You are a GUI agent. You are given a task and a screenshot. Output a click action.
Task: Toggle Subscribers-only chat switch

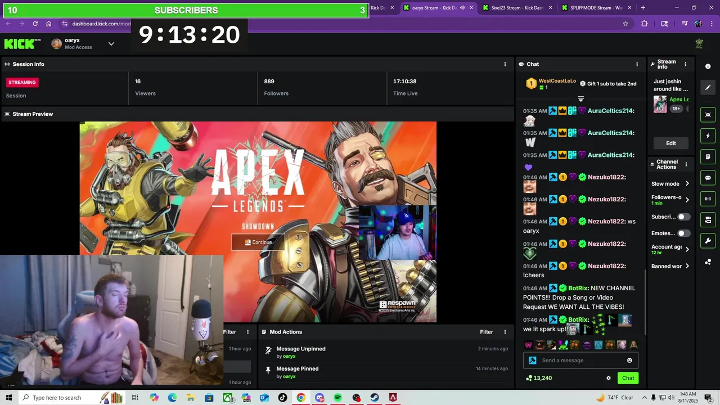[x=683, y=217]
